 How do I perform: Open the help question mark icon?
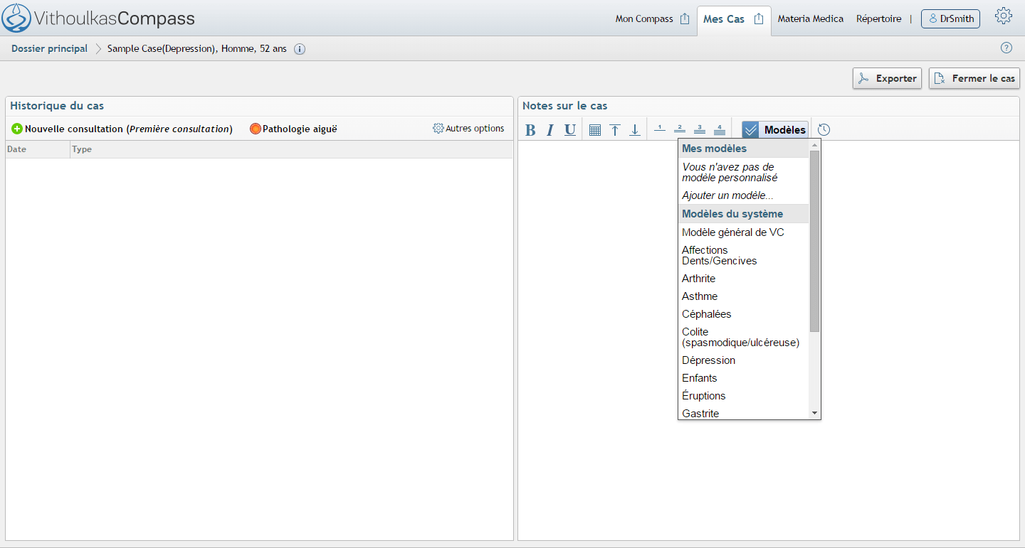[x=1006, y=48]
